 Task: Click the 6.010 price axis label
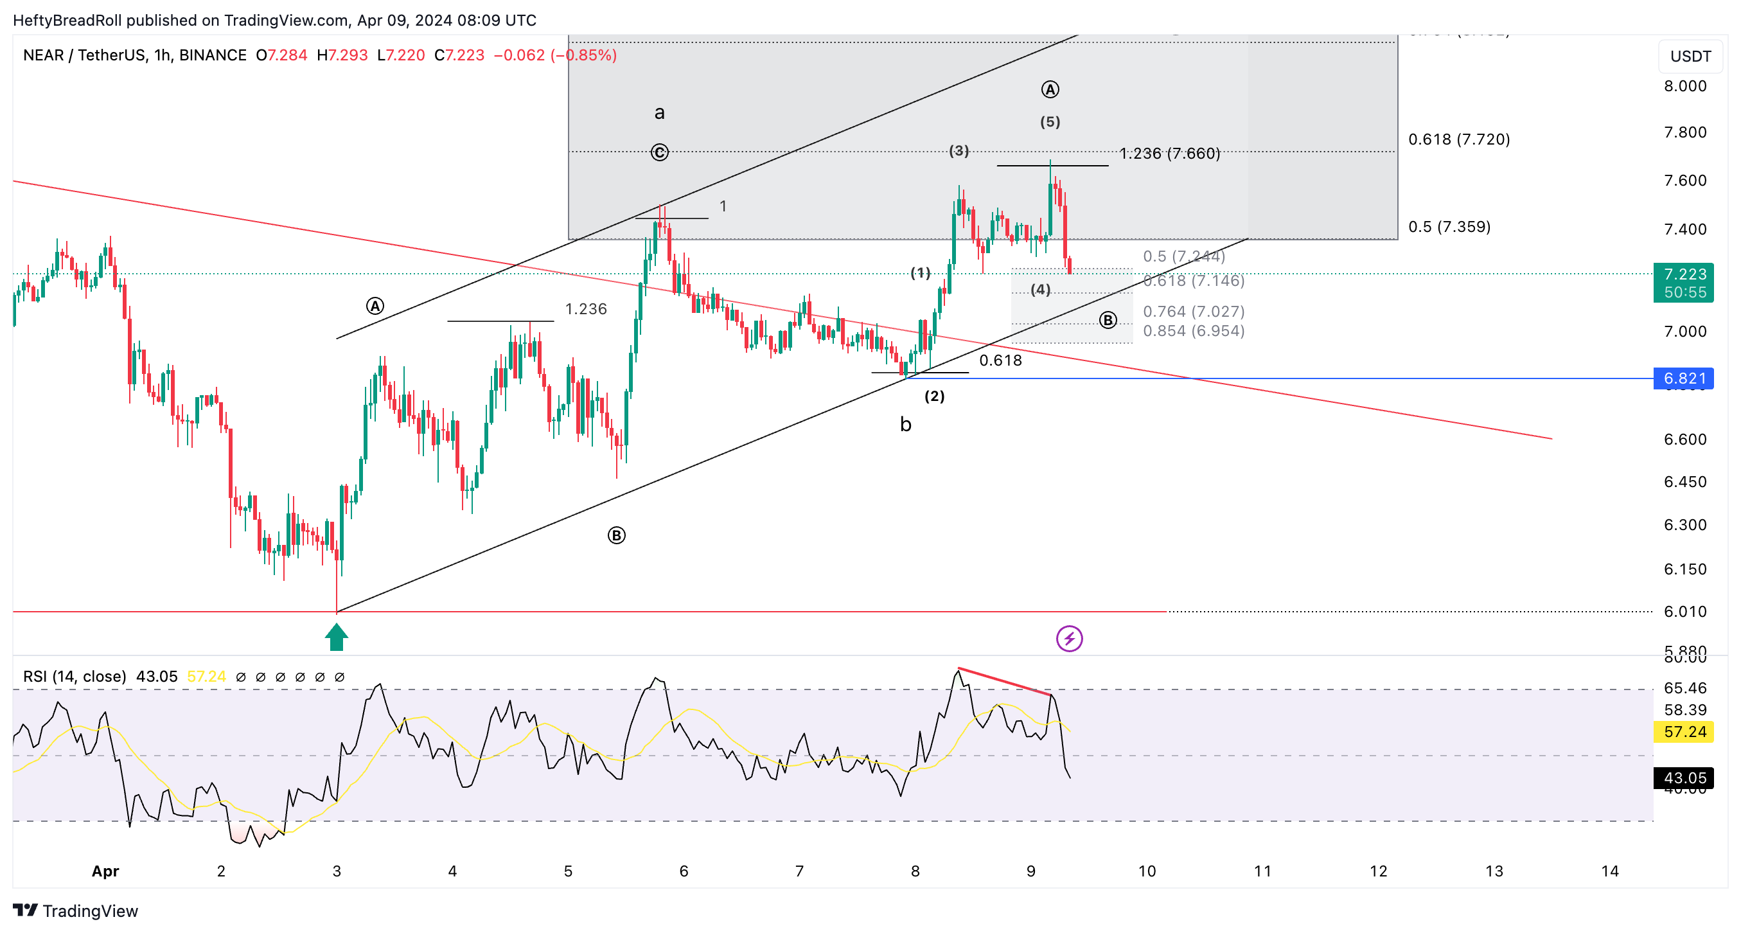(x=1685, y=611)
